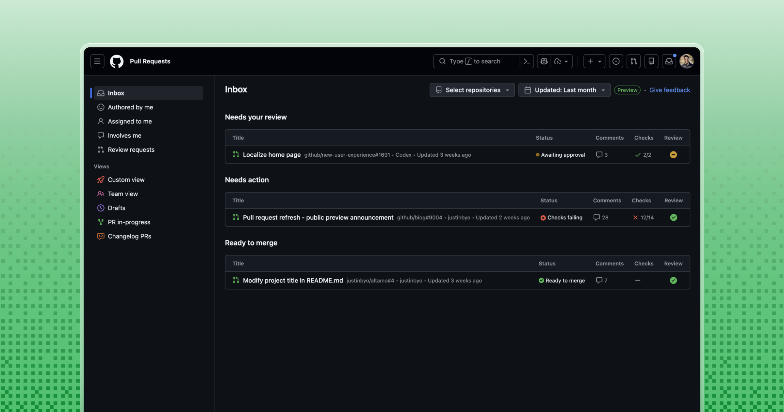Go to Review requests in sidebar

click(x=131, y=150)
